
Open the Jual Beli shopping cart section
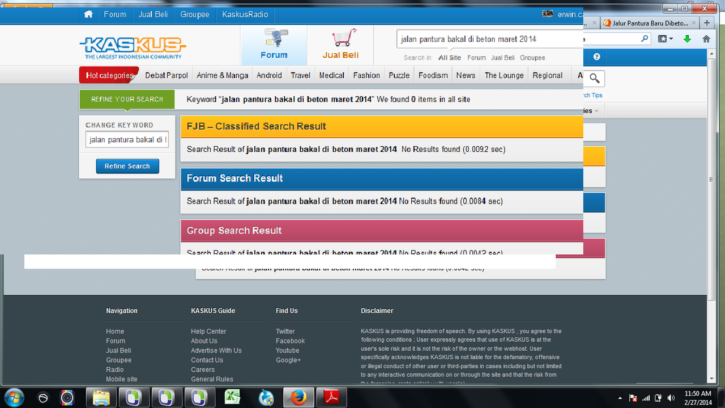340,44
